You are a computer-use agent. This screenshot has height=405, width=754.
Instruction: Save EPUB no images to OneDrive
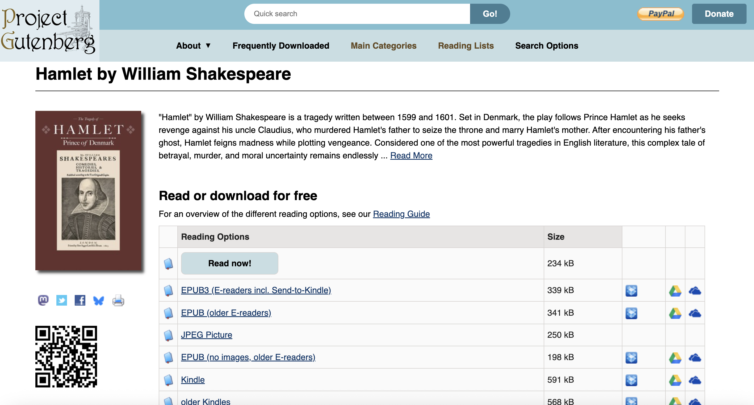pos(695,358)
